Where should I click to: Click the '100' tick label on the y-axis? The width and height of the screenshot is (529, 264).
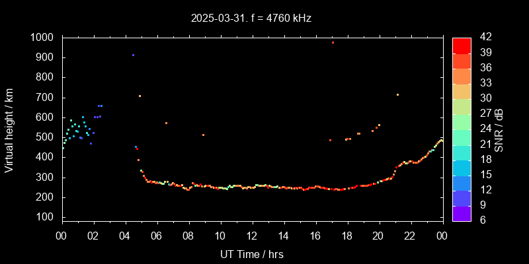(x=48, y=217)
